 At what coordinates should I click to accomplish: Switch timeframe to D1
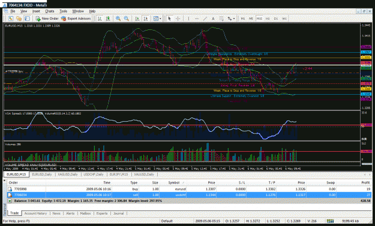276,19
